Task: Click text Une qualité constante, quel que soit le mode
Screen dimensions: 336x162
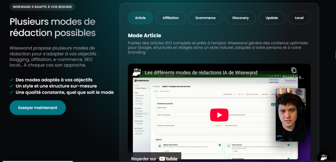Action: (x=65, y=92)
